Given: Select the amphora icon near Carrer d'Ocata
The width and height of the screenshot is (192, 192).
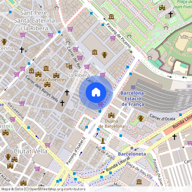Looking at the screenshot, I should pyautogui.click(x=141, y=118).
